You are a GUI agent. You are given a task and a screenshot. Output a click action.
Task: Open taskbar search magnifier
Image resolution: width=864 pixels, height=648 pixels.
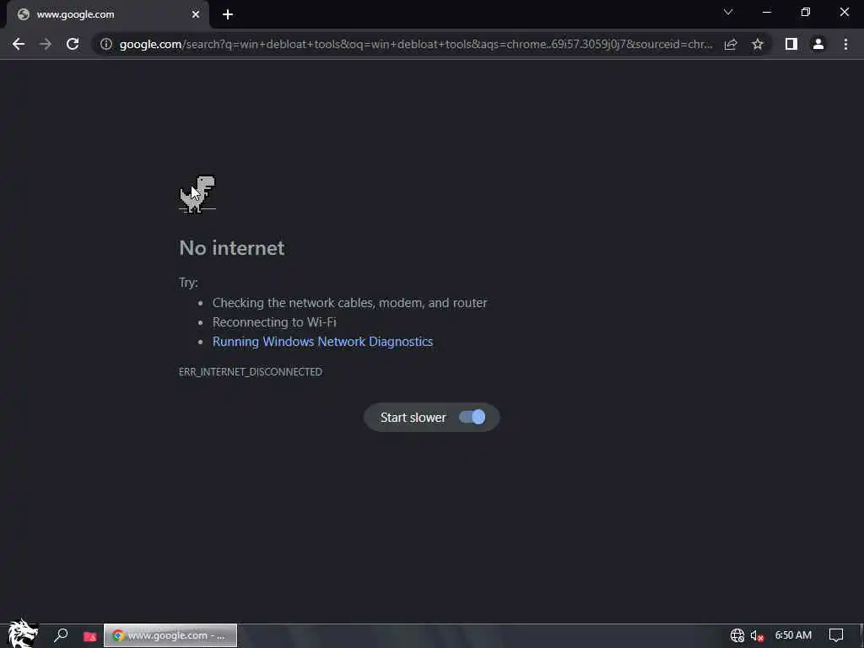point(61,635)
